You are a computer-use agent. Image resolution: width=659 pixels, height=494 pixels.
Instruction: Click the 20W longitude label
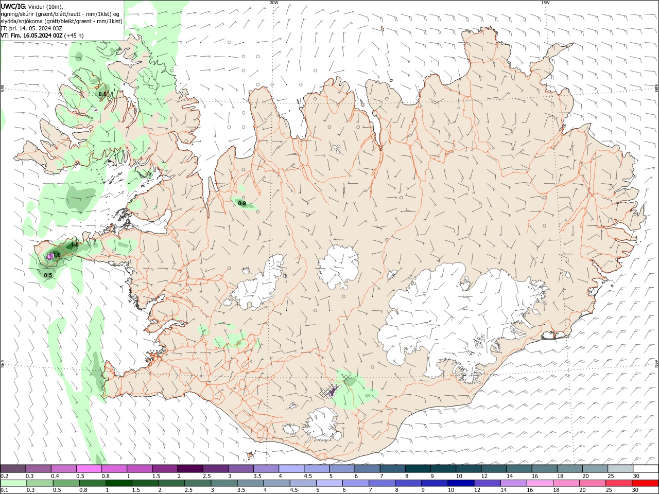[274, 3]
